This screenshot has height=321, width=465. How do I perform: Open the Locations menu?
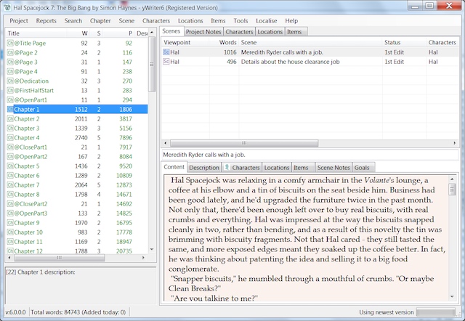(x=190, y=21)
